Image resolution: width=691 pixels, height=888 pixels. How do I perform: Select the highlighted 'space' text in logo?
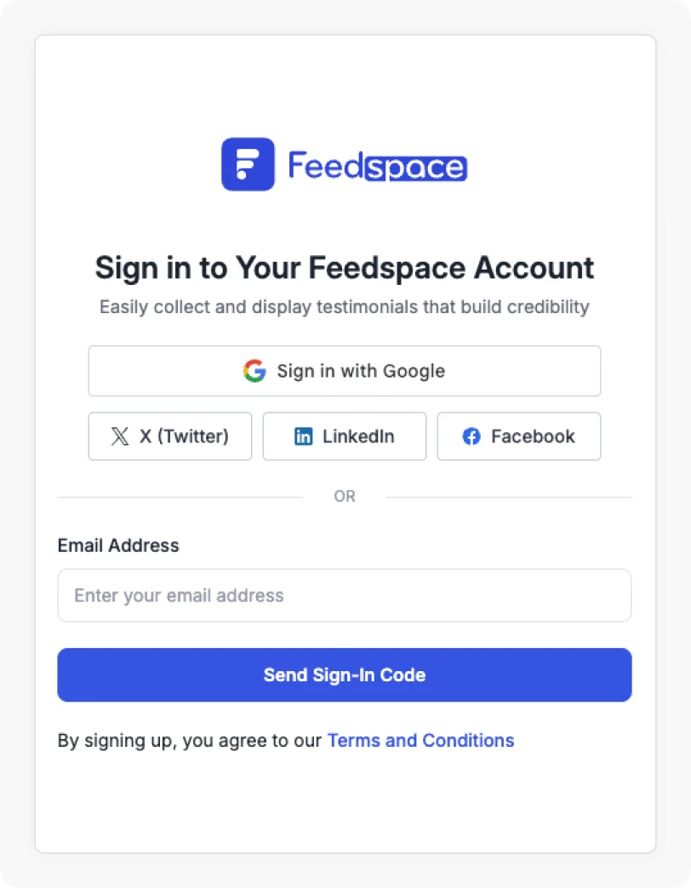click(x=416, y=167)
